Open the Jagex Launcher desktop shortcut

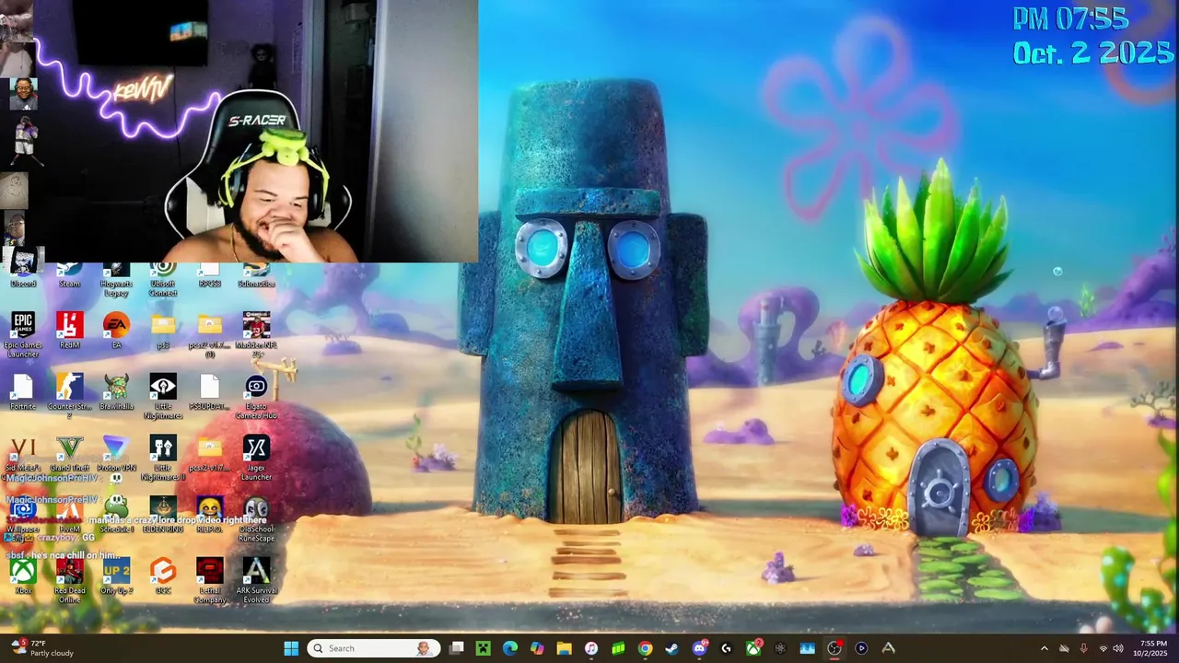(256, 458)
